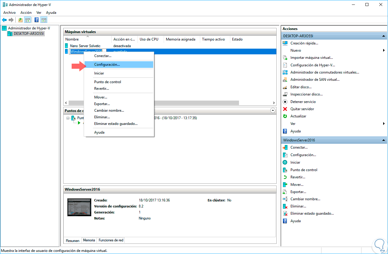Screen dimensions: 388x254
Task: Click the virtual machines horizontal scrollbar
Action: point(154,103)
